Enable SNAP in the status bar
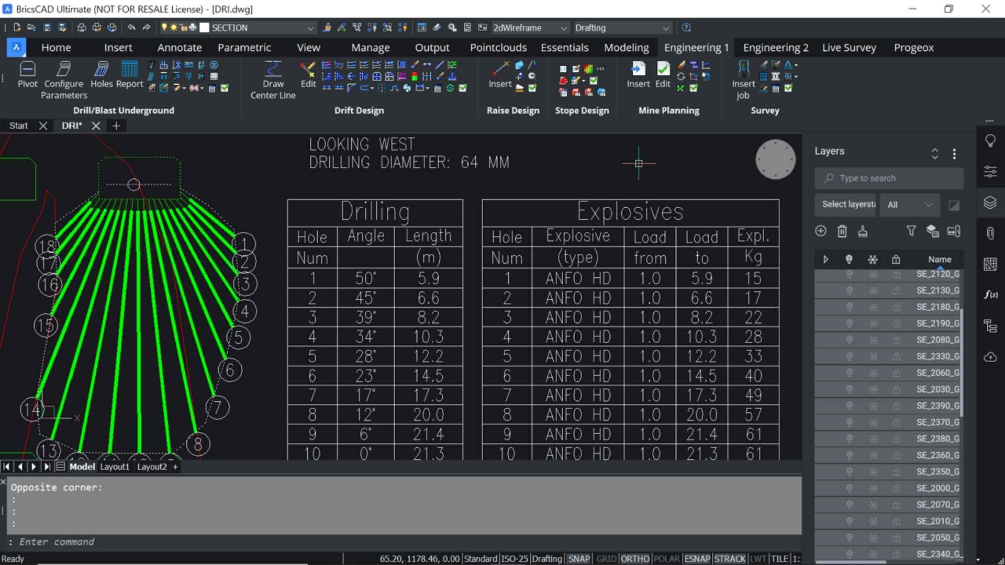Image resolution: width=1005 pixels, height=565 pixels. [x=579, y=558]
